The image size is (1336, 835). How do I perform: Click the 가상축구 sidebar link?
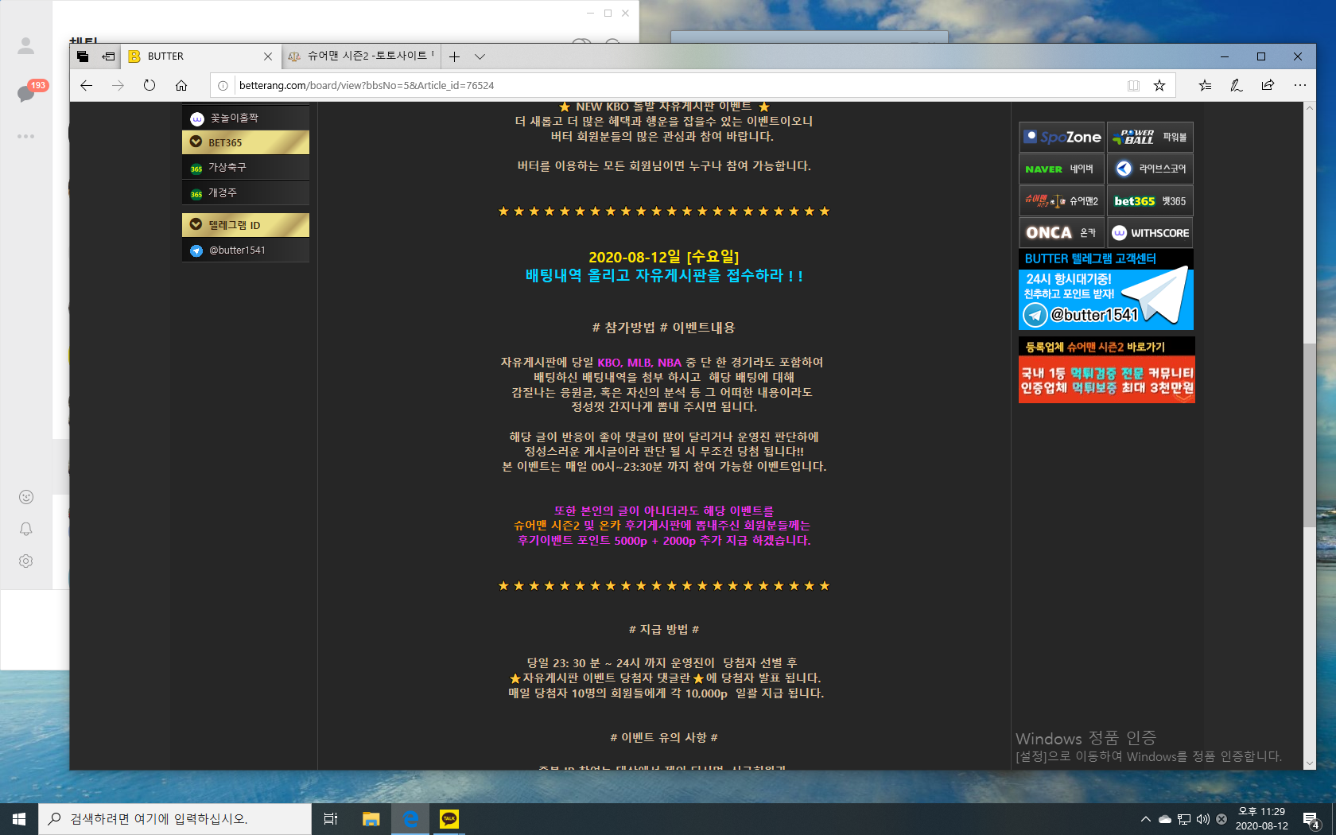227,168
